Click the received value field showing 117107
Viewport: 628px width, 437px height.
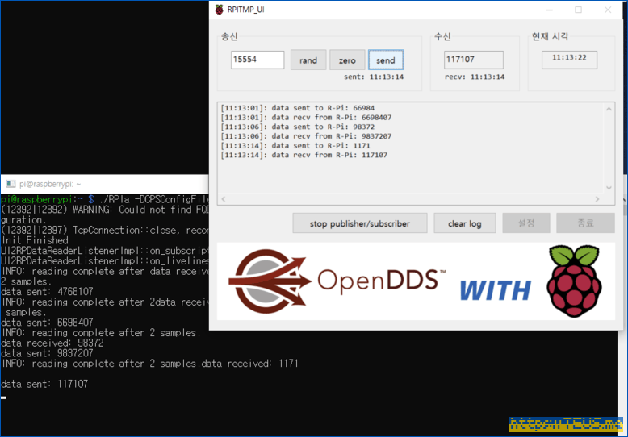click(x=473, y=60)
